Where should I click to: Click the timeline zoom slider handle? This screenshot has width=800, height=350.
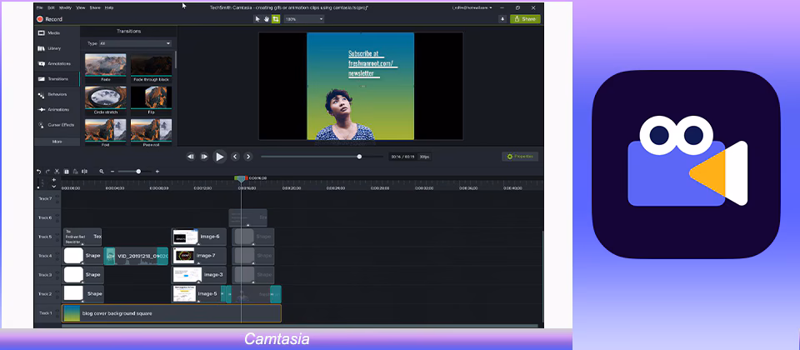click(138, 172)
